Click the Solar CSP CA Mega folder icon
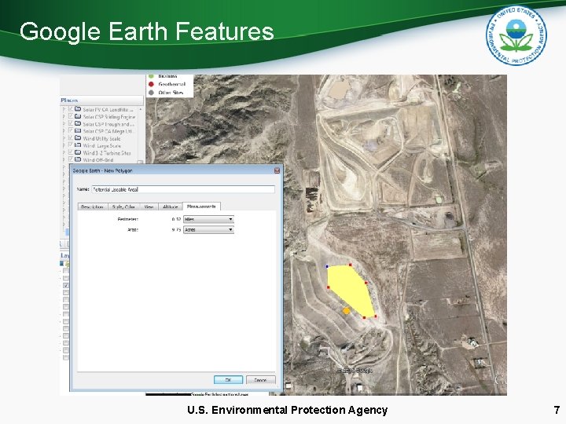Screen dimensions: 566x424 tap(78, 130)
